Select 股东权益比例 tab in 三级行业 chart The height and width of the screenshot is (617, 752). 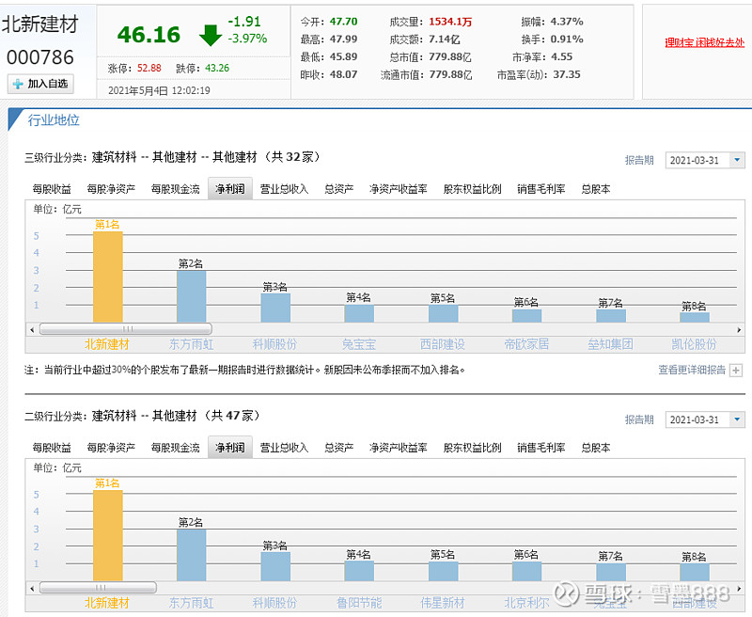pyautogui.click(x=473, y=189)
